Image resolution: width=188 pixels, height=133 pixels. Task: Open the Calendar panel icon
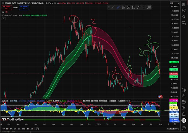(184, 102)
